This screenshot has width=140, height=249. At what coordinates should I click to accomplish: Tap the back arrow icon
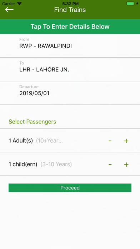click(x=9, y=10)
